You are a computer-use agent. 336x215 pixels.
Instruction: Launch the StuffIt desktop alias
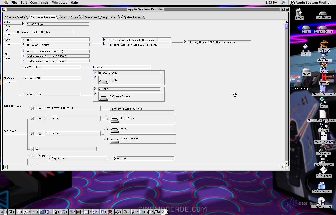[x=306, y=48]
